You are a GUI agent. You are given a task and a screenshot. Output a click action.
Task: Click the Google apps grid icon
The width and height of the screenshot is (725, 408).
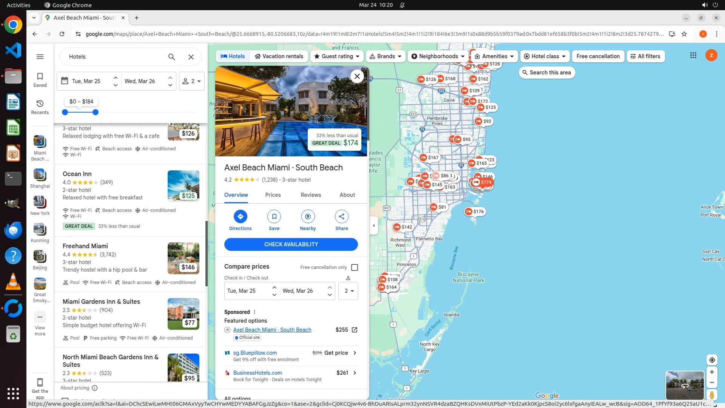pyautogui.click(x=693, y=56)
